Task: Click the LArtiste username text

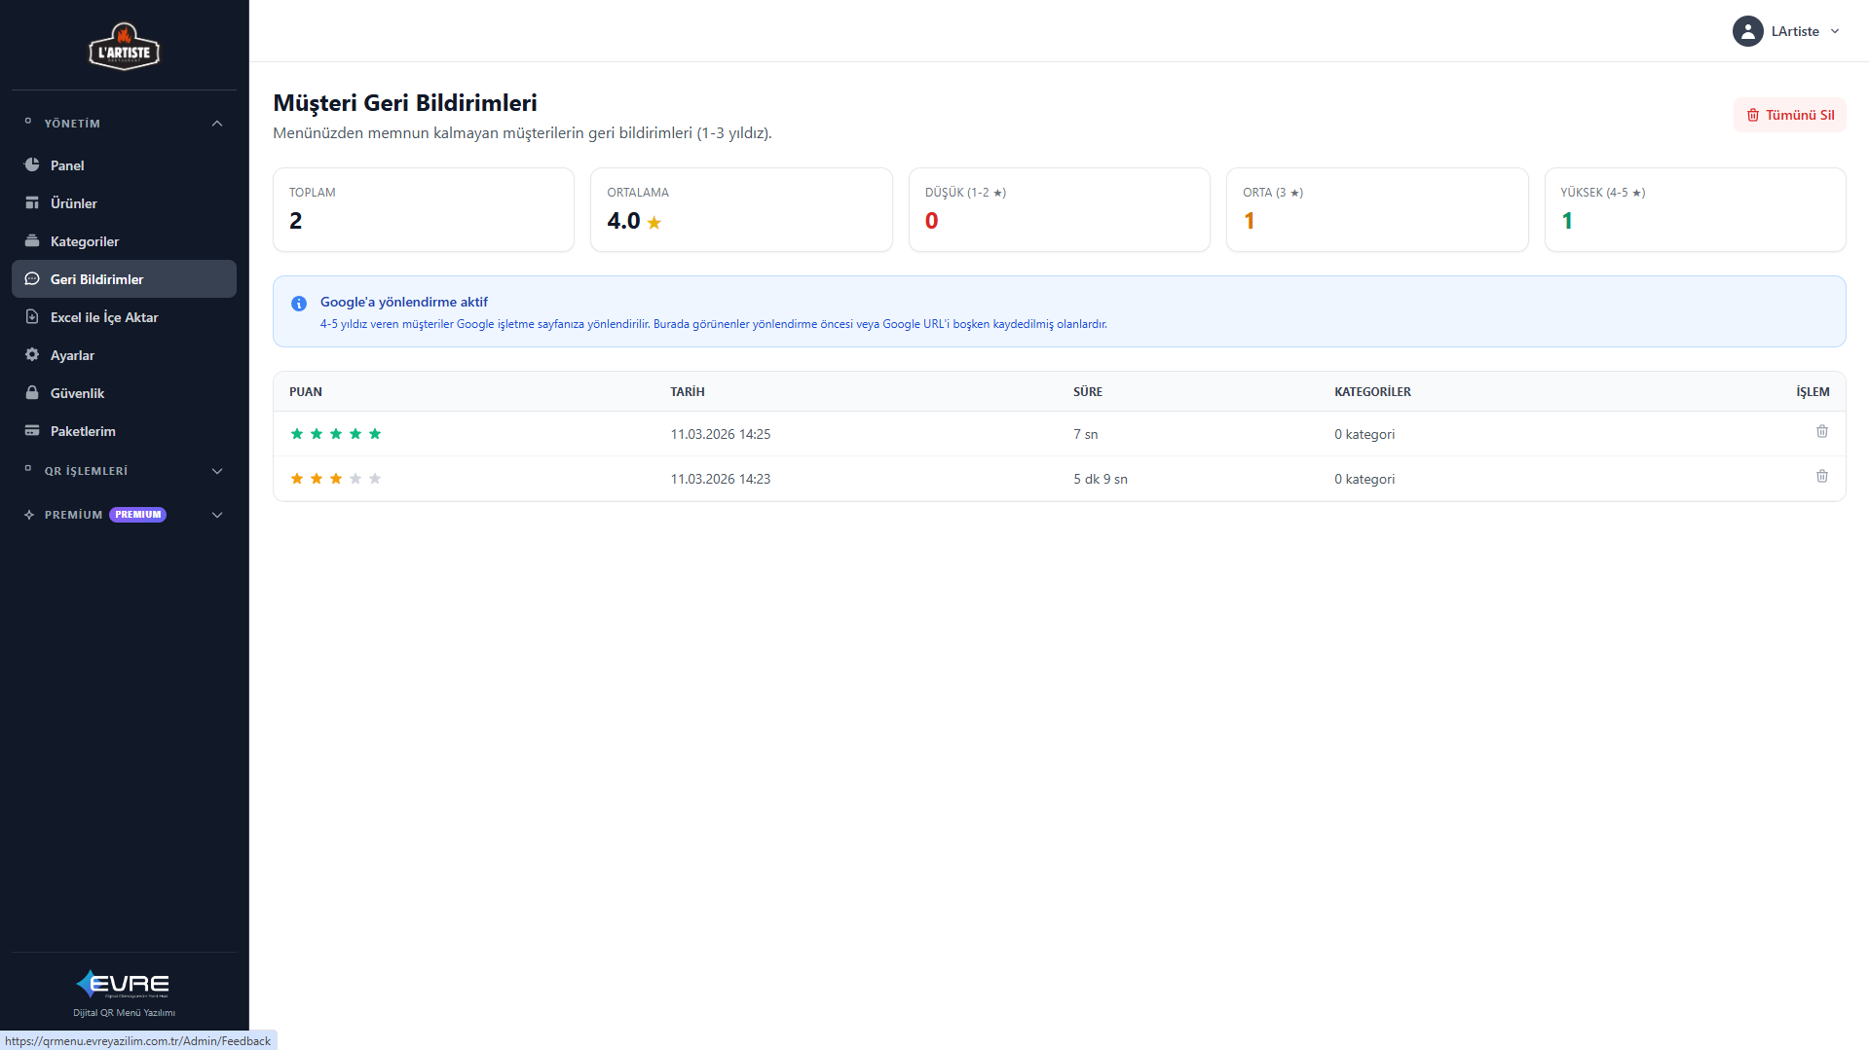Action: click(x=1795, y=31)
